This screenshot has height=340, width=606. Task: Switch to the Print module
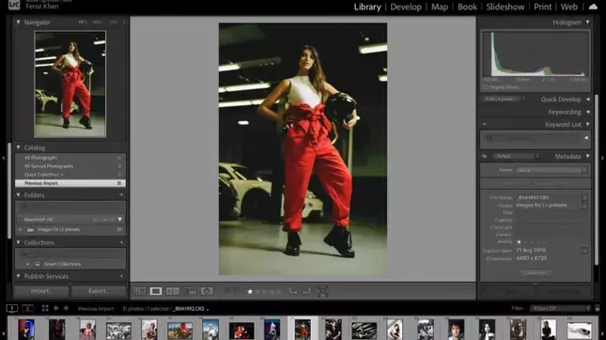543,7
